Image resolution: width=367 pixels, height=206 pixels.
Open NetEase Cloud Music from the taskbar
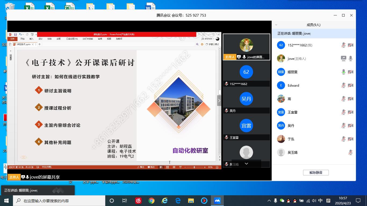(x=138, y=201)
